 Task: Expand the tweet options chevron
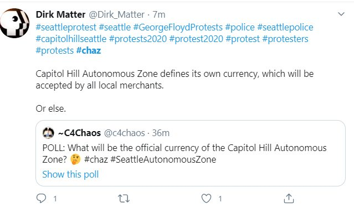[x=341, y=14]
